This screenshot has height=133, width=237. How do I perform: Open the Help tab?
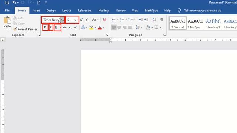coord(167,11)
